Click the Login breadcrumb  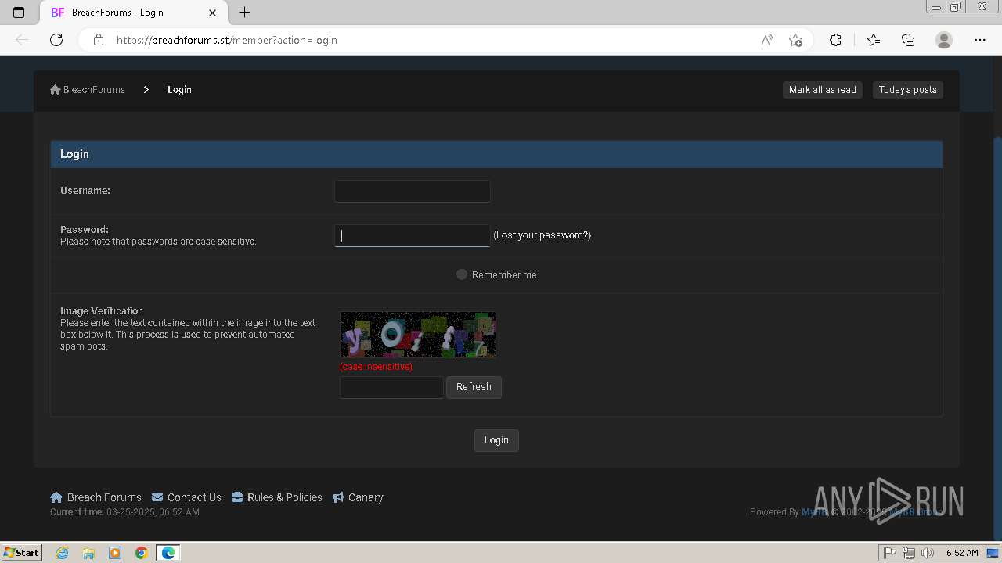(x=179, y=90)
